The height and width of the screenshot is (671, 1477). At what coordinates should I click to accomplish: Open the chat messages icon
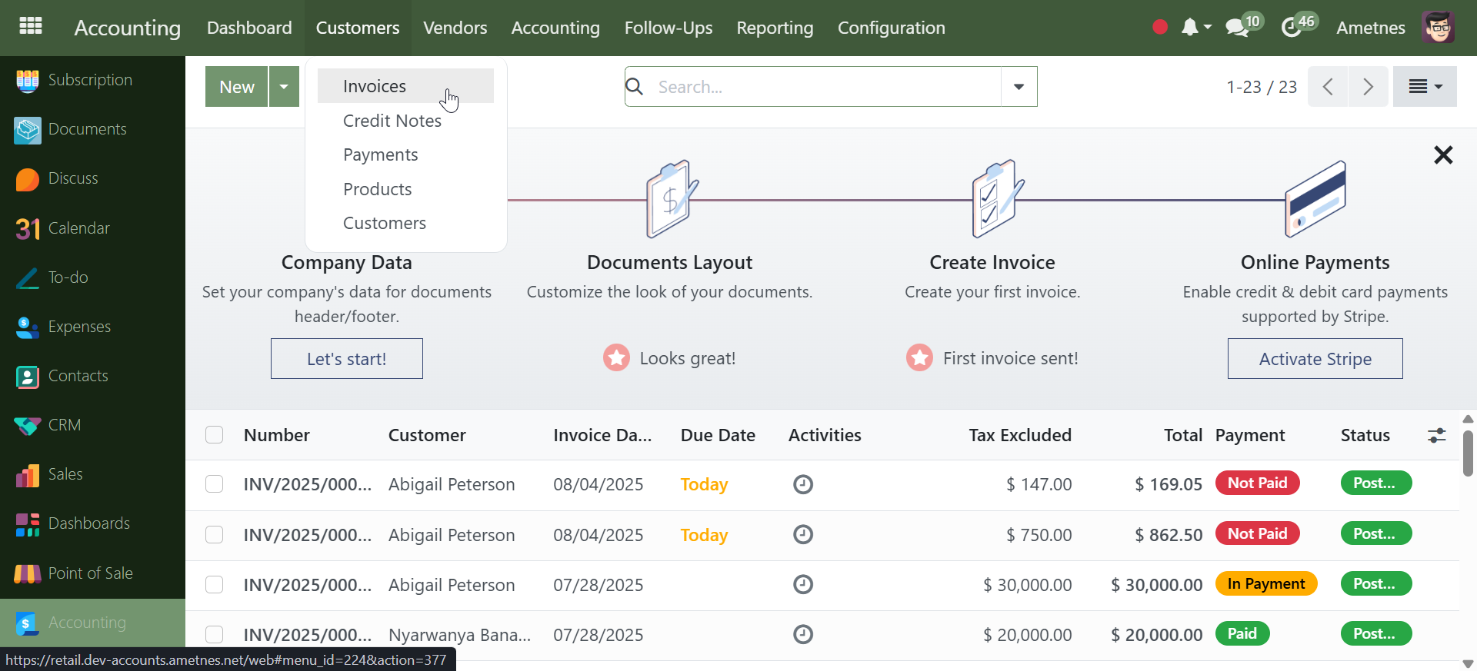[x=1236, y=28]
